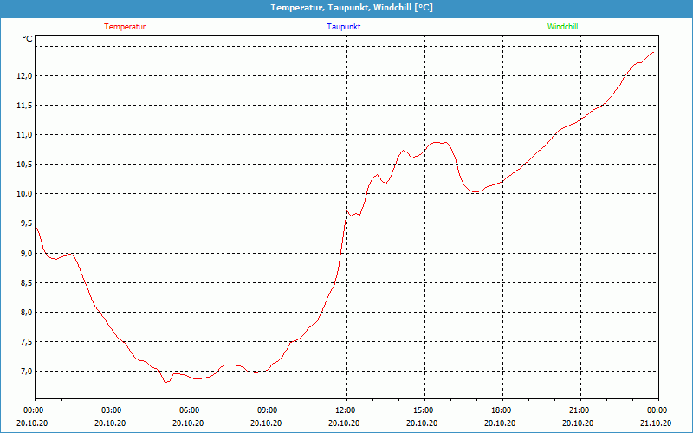
Task: Click the 03:00 time axis label
Action: pyautogui.click(x=111, y=410)
